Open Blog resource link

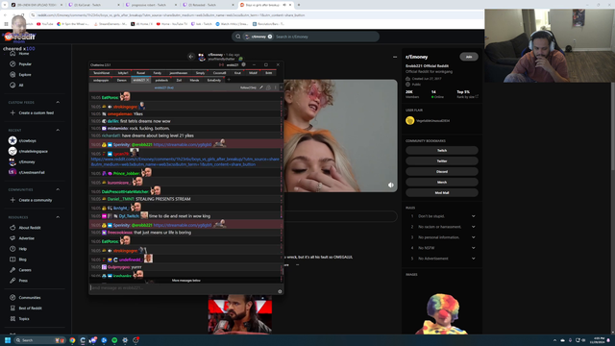pos(22,259)
